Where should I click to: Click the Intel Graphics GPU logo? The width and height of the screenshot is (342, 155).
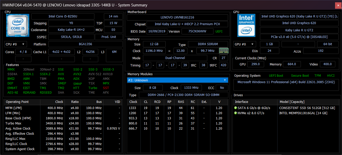click(x=246, y=25)
